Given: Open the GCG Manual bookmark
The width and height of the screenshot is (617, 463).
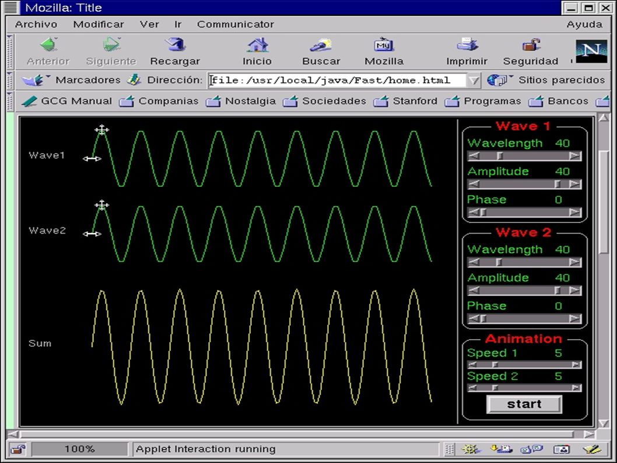Looking at the screenshot, I should click(66, 101).
